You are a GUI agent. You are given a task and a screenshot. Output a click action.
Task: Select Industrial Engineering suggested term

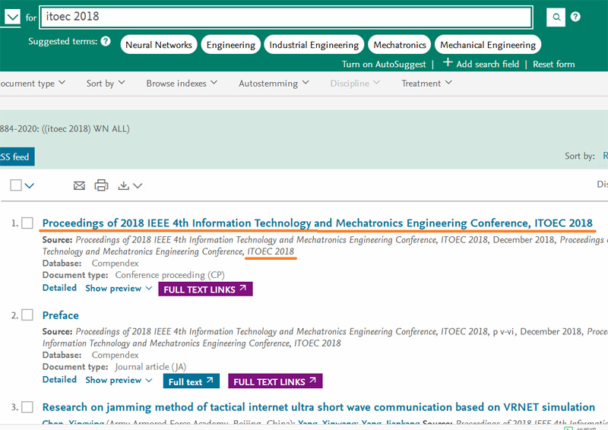click(x=314, y=45)
